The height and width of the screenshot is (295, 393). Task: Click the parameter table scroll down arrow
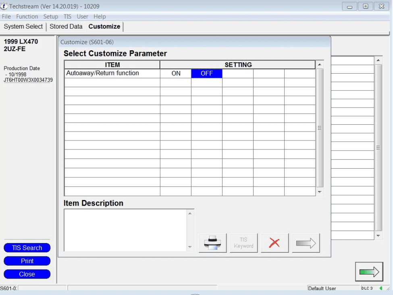tap(320, 192)
